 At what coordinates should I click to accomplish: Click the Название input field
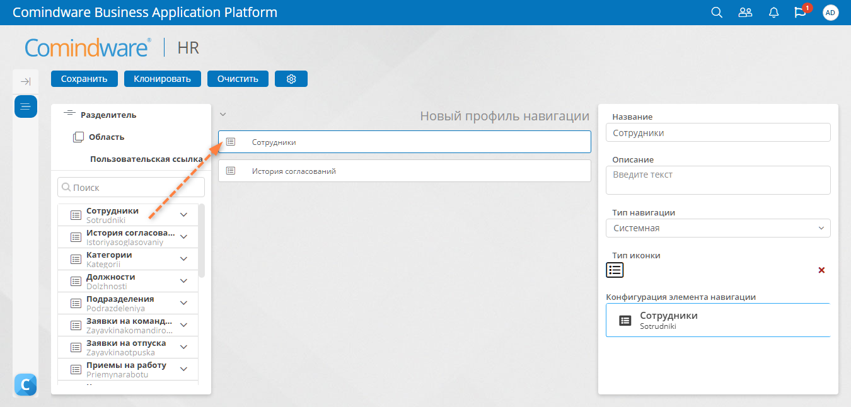718,133
